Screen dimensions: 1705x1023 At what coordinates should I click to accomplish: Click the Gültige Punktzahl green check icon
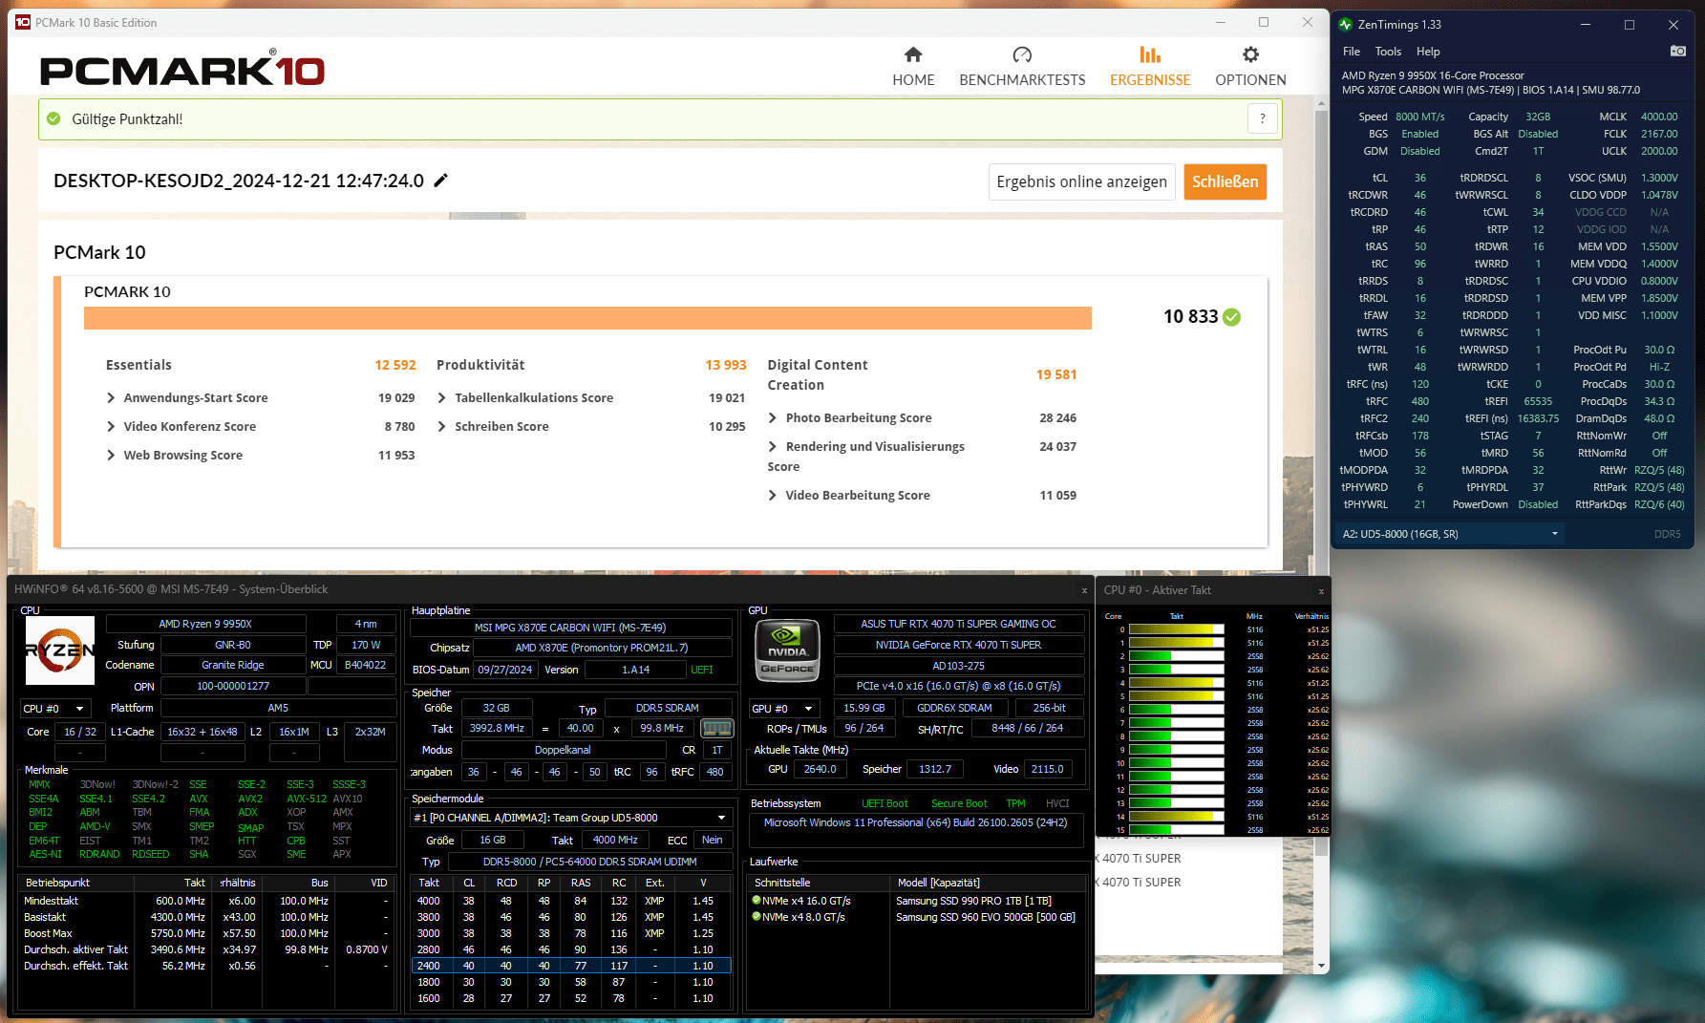[x=54, y=119]
